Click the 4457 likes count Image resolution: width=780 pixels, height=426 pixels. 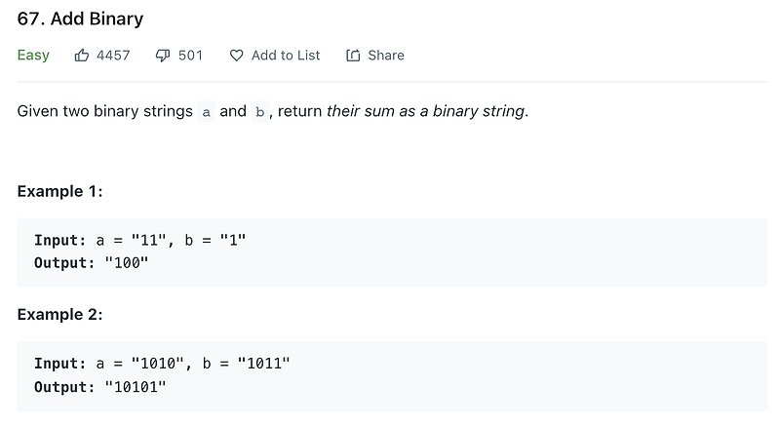pos(113,56)
